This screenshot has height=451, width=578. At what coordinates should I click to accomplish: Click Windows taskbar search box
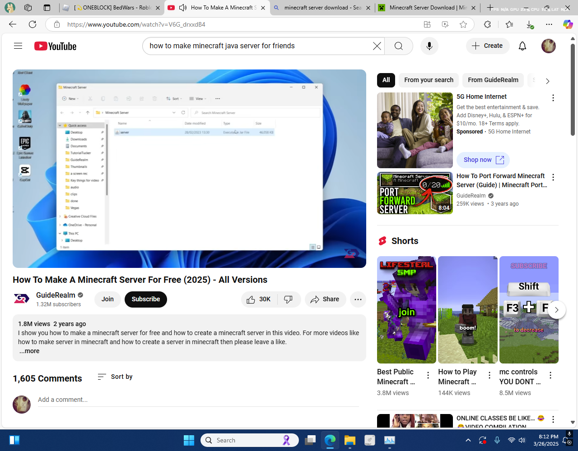pos(249,440)
